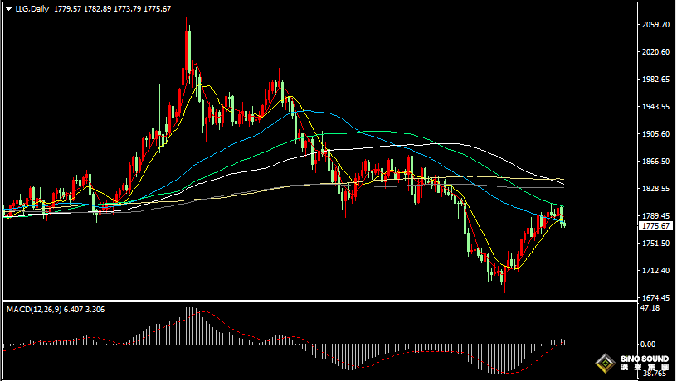
Task: Click the 2020.60 price axis label
Action: [655, 52]
